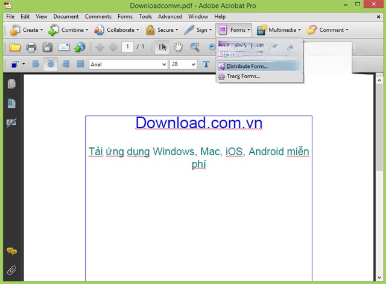The width and height of the screenshot is (386, 284).
Task: Click the current page number field
Action: point(127,47)
